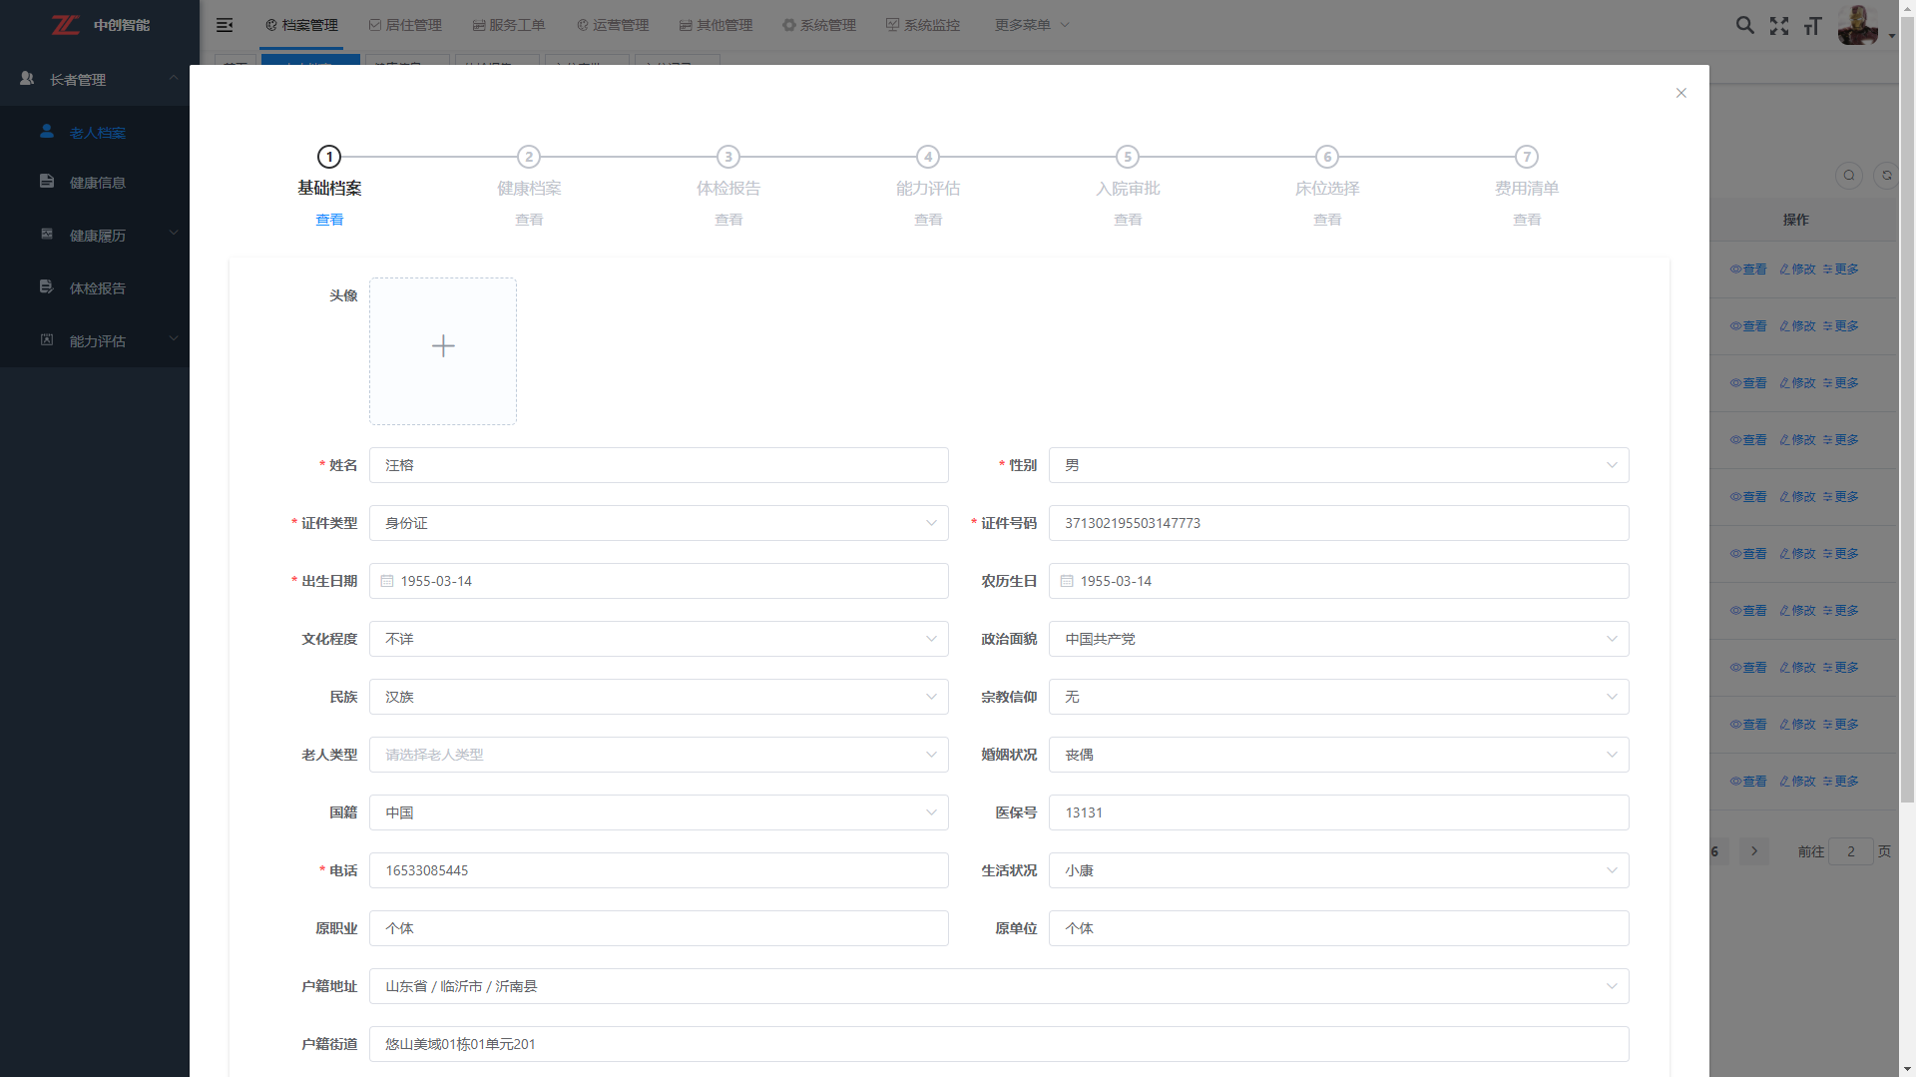Screen dimensions: 1916x1077
Task: Open the 更多菜单 top menu
Action: 1031,25
